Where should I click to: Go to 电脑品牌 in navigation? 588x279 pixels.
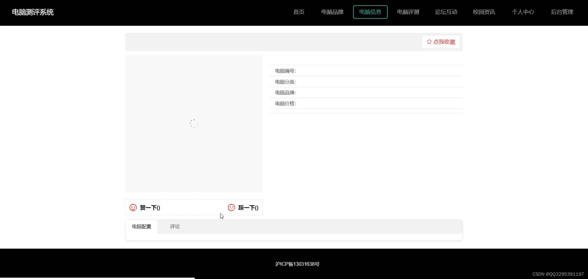pos(332,12)
